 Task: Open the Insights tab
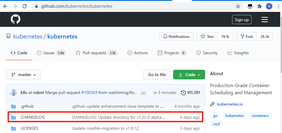click(x=238, y=53)
